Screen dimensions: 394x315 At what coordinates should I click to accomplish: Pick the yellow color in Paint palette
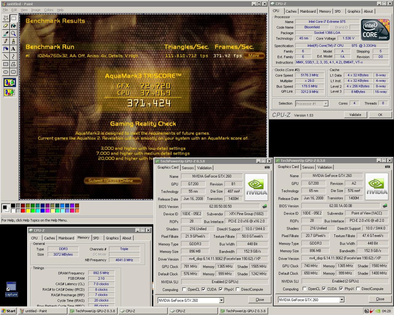coord(27,211)
